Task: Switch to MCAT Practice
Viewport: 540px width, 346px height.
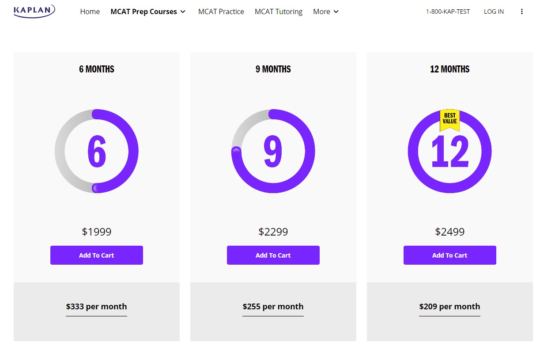Action: pyautogui.click(x=221, y=11)
